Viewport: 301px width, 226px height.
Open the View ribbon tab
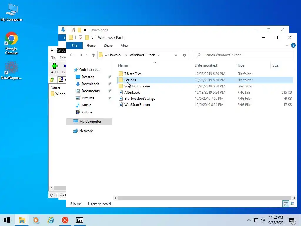point(125,46)
